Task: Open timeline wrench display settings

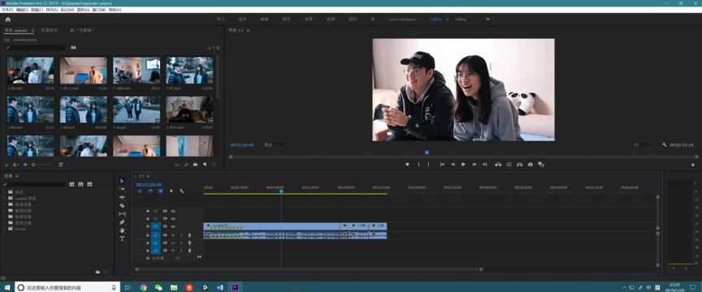Action: 182,191
